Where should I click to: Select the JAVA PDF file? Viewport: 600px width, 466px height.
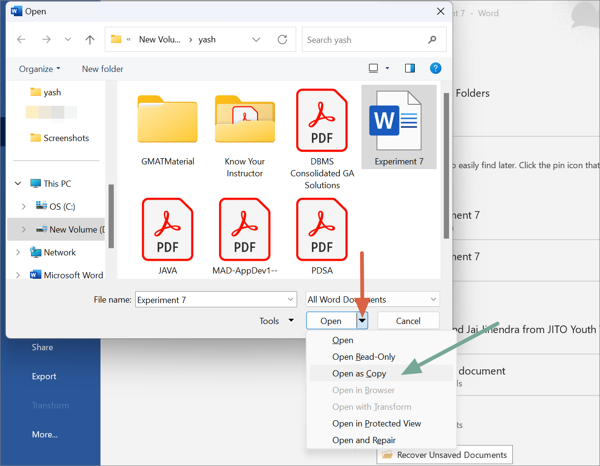click(168, 236)
